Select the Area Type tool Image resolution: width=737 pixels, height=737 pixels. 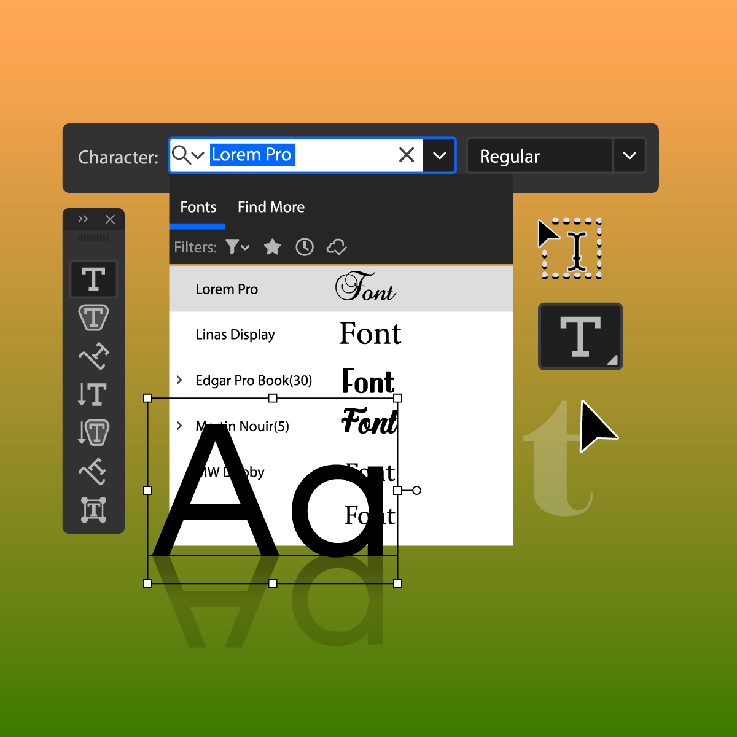pos(93,318)
